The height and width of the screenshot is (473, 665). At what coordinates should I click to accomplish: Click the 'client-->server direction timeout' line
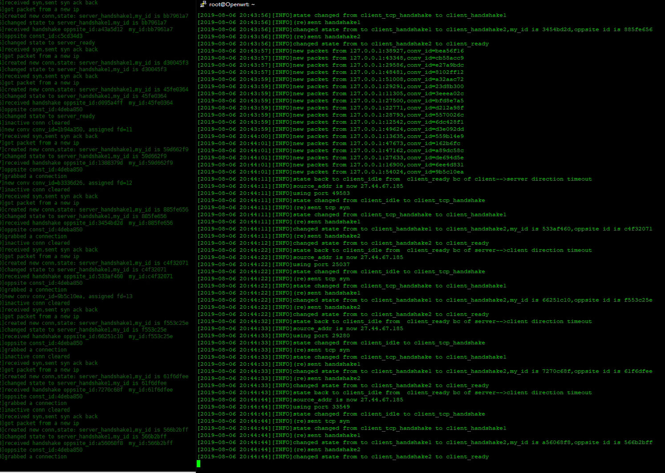[x=394, y=179]
